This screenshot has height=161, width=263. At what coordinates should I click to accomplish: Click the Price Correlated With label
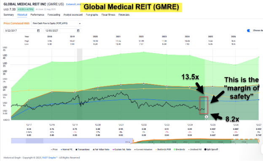(x=16, y=24)
